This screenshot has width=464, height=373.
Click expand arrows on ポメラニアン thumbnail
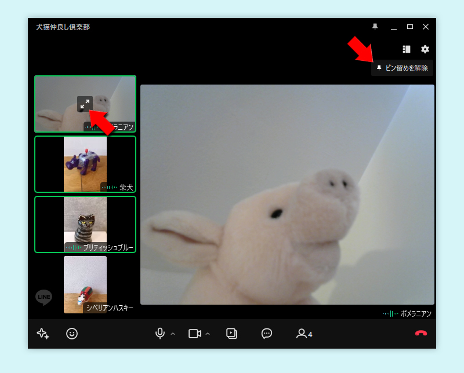[85, 104]
